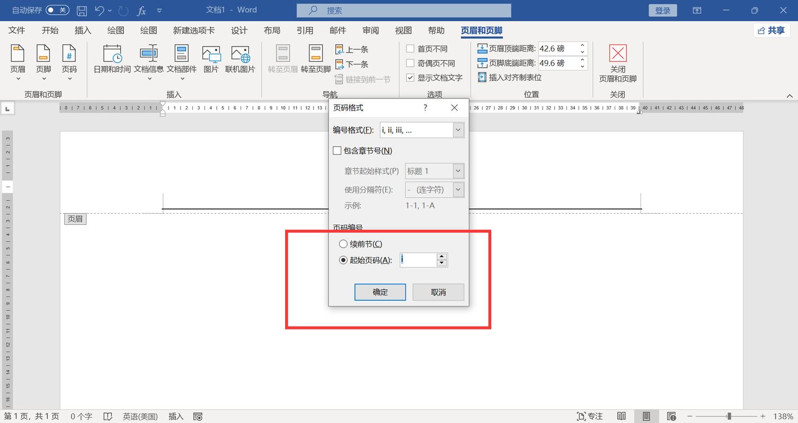Expand the Undo history dropdown arrow
The height and width of the screenshot is (423, 798).
coord(110,10)
